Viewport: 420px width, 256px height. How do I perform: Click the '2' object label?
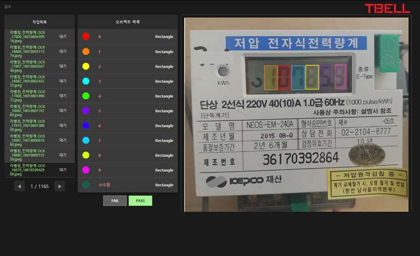pos(99,66)
